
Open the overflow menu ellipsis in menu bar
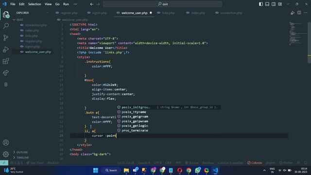(x=75, y=4)
